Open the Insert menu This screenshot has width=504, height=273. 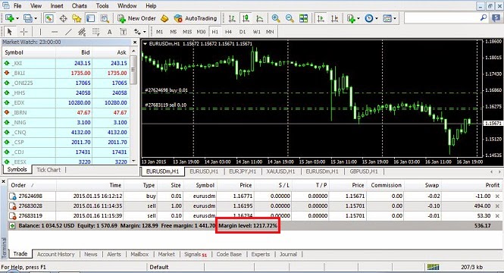coord(57,6)
